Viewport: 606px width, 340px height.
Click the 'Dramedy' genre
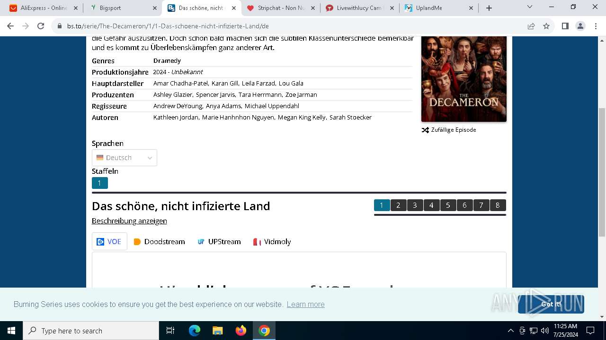[x=167, y=60]
